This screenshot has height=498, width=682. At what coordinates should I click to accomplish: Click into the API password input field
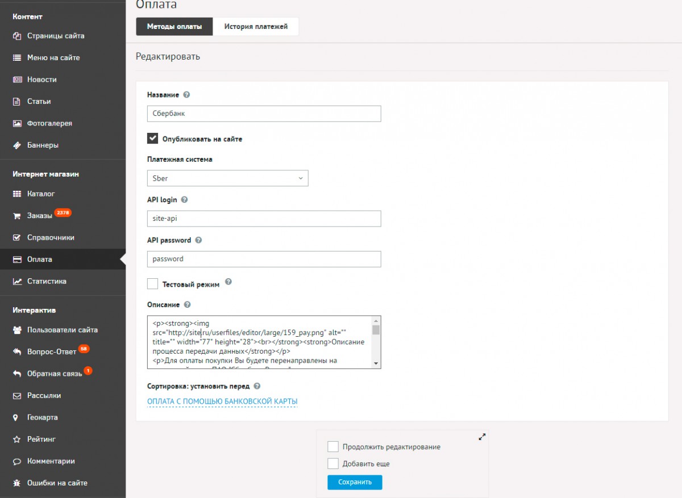pos(264,259)
